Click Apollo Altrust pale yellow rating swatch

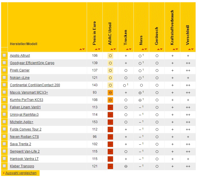[110, 56]
